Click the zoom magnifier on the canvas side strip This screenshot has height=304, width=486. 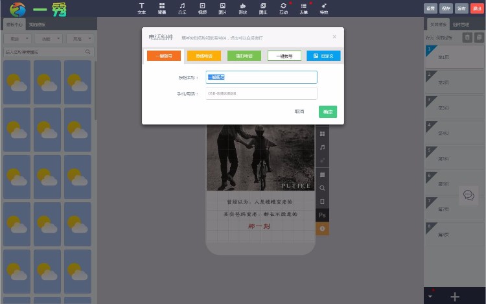point(322,188)
